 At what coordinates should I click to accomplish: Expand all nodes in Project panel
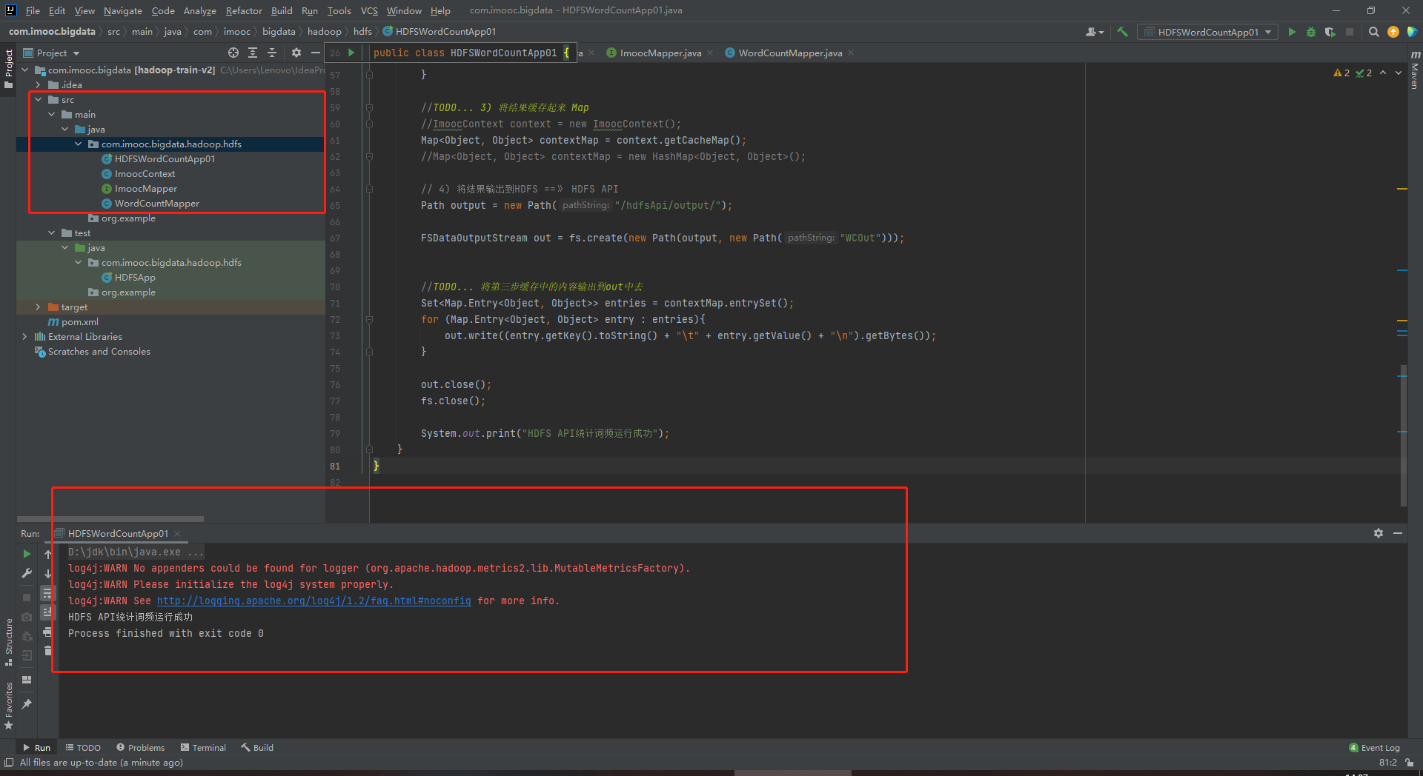[x=253, y=53]
